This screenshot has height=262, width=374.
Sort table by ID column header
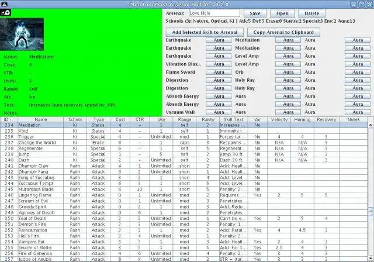coord(9,119)
